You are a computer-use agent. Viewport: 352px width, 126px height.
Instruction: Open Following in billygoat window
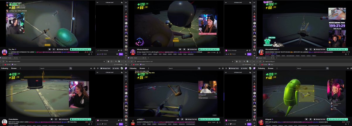(x=262, y=68)
